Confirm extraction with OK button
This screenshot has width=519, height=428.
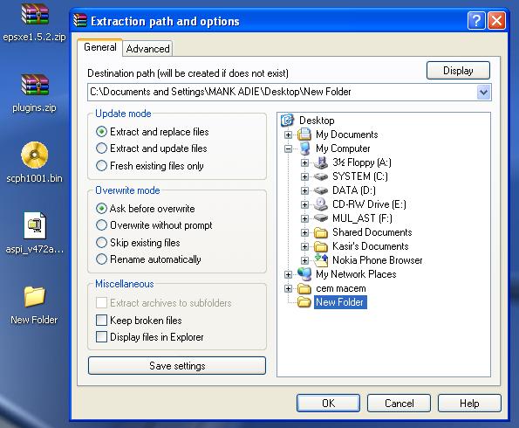point(328,404)
